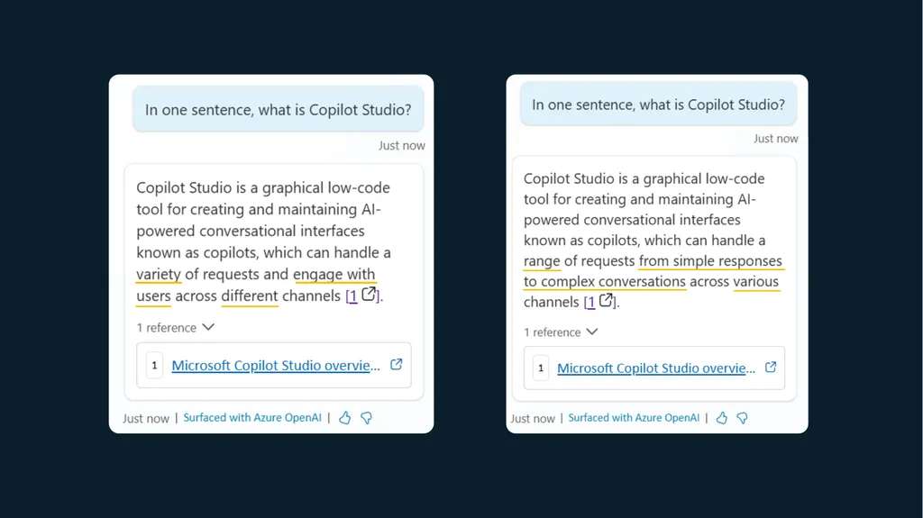Click the question bubble in left chat card
923x518 pixels.
pos(278,110)
